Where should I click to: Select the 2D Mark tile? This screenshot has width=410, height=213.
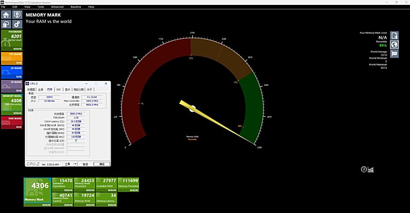[x=12, y=72]
